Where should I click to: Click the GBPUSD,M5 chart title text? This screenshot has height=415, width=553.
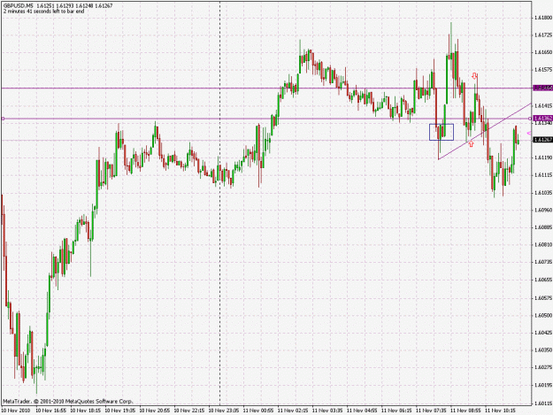click(19, 6)
